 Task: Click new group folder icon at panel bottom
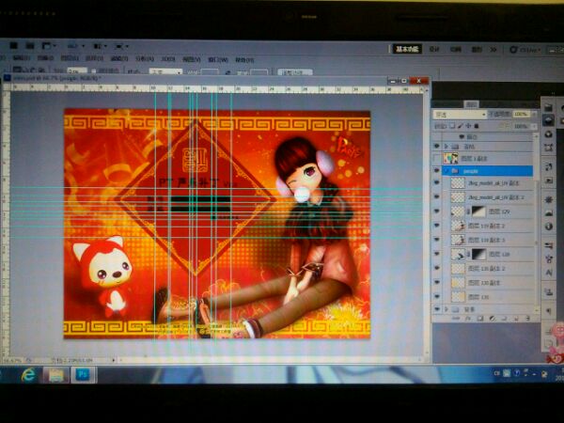tap(504, 319)
